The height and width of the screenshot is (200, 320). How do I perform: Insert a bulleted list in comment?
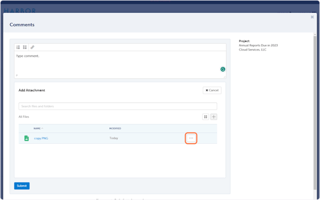coord(25,47)
